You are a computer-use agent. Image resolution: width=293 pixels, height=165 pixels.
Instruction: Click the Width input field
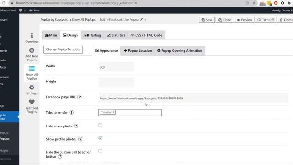116,67
